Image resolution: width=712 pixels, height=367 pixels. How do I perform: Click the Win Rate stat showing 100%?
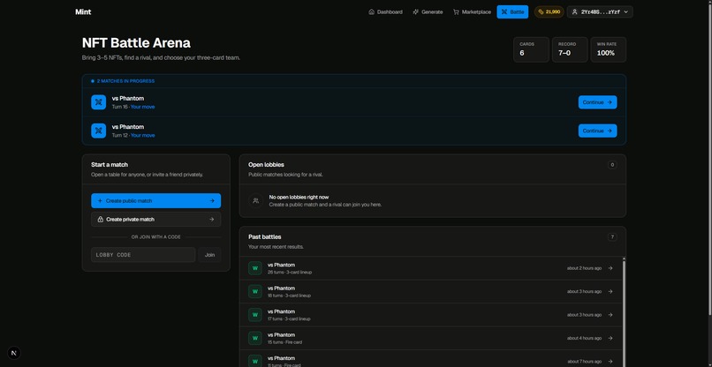click(609, 49)
